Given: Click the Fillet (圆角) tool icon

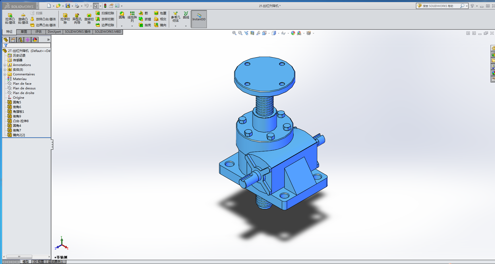Looking at the screenshot, I should pos(122,15).
